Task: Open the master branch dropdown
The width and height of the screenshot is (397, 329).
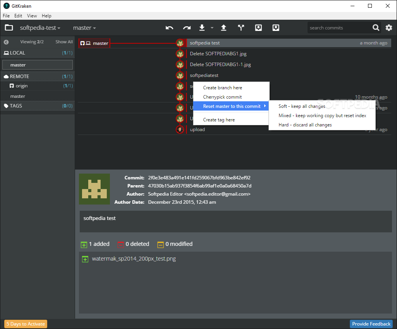Action: point(84,28)
